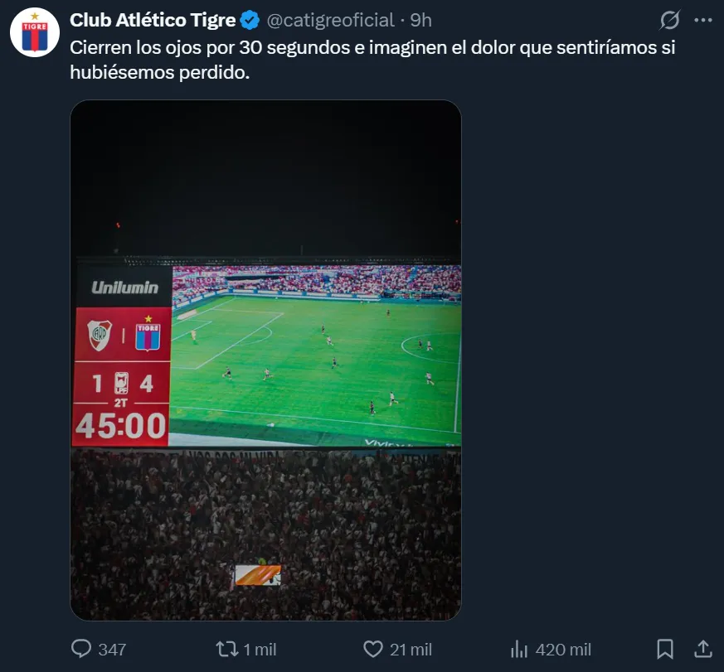Bookmark this post
The image size is (724, 672).
coord(665,649)
